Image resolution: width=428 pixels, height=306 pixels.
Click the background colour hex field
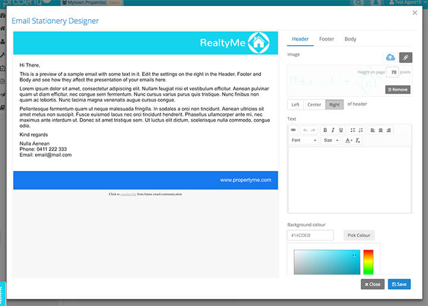[x=310, y=235]
